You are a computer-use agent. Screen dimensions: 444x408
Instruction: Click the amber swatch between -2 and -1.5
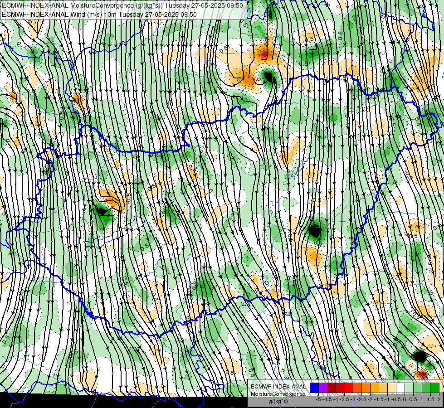coord(375,388)
